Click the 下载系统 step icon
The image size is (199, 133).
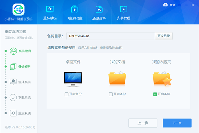pyautogui.click(x=13, y=97)
